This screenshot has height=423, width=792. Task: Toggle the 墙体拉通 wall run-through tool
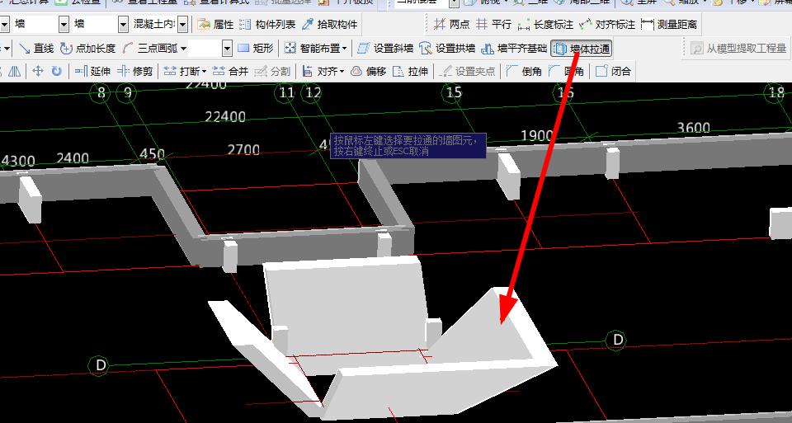pyautogui.click(x=582, y=49)
